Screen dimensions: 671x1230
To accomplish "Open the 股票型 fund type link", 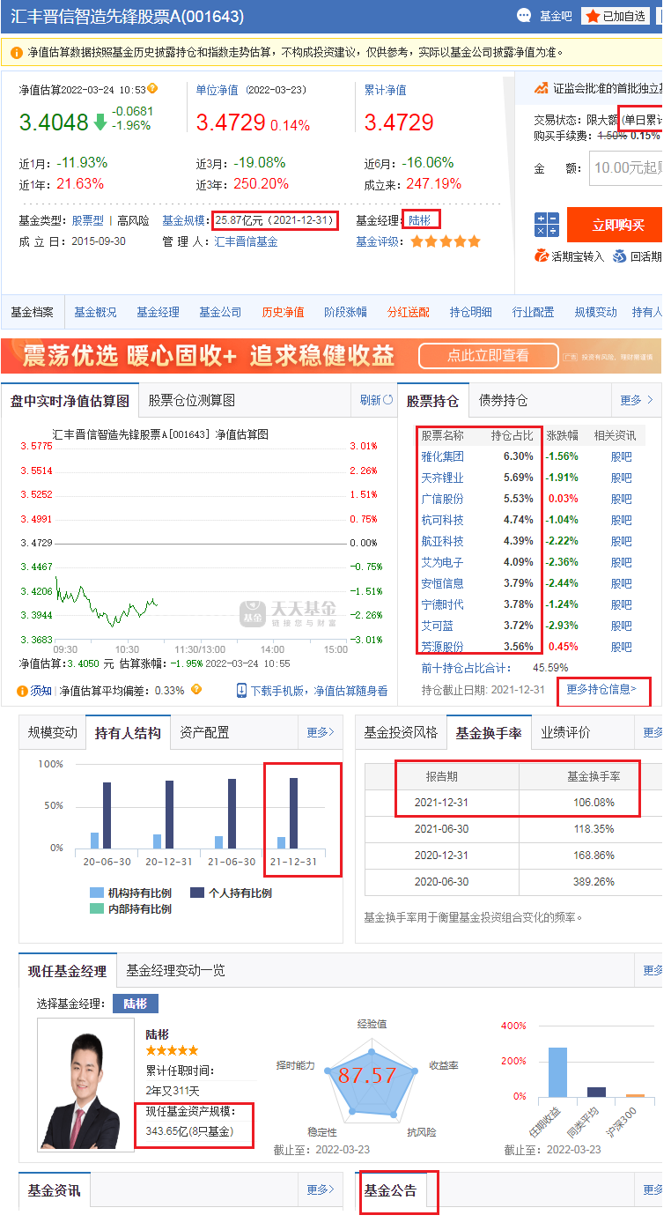I will click(x=87, y=220).
